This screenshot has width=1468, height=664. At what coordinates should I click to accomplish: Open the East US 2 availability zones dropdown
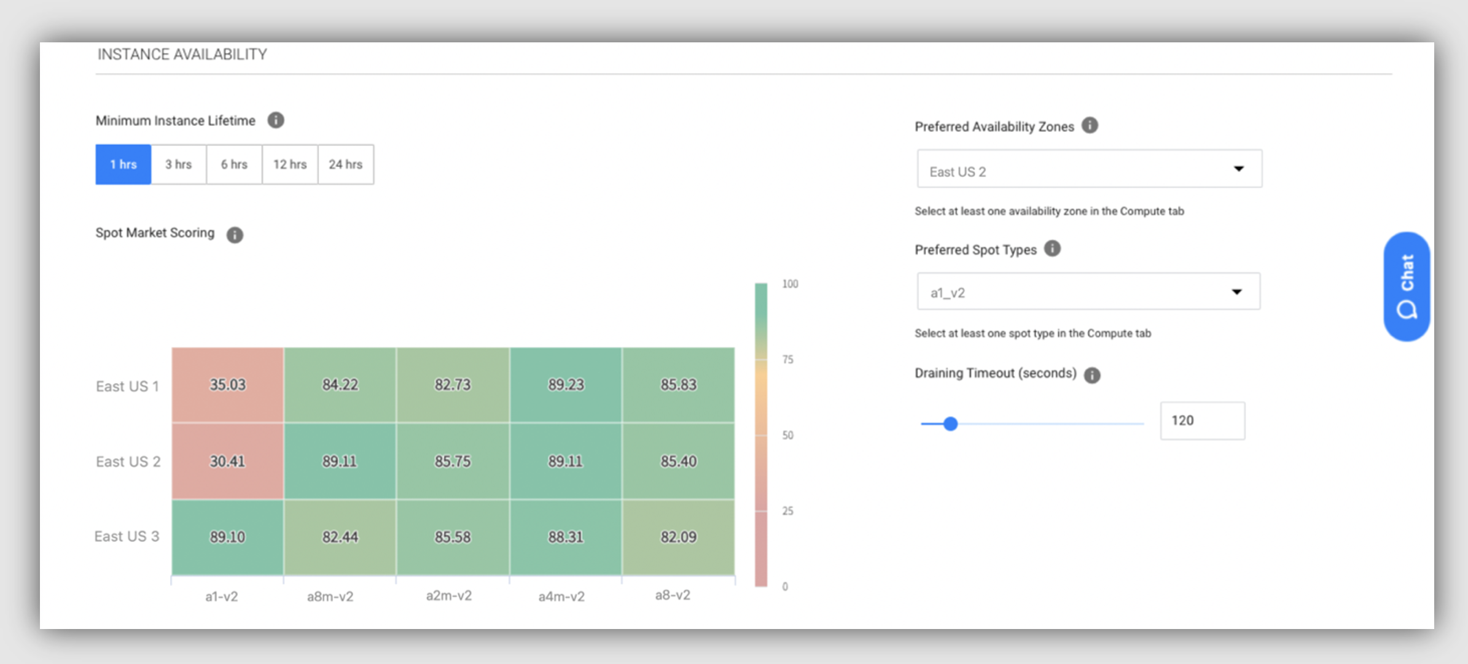click(x=1089, y=169)
